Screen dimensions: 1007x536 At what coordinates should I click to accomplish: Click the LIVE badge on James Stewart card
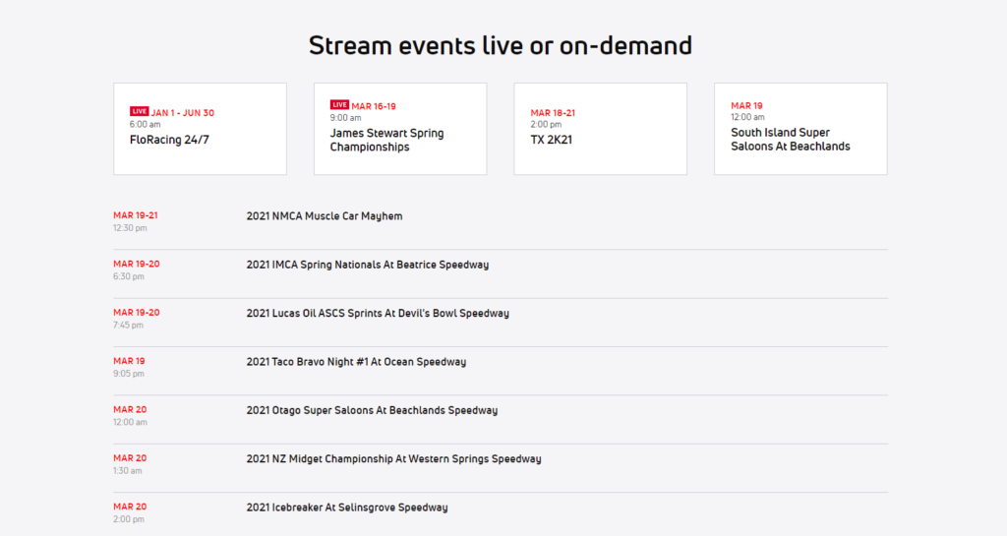(339, 104)
